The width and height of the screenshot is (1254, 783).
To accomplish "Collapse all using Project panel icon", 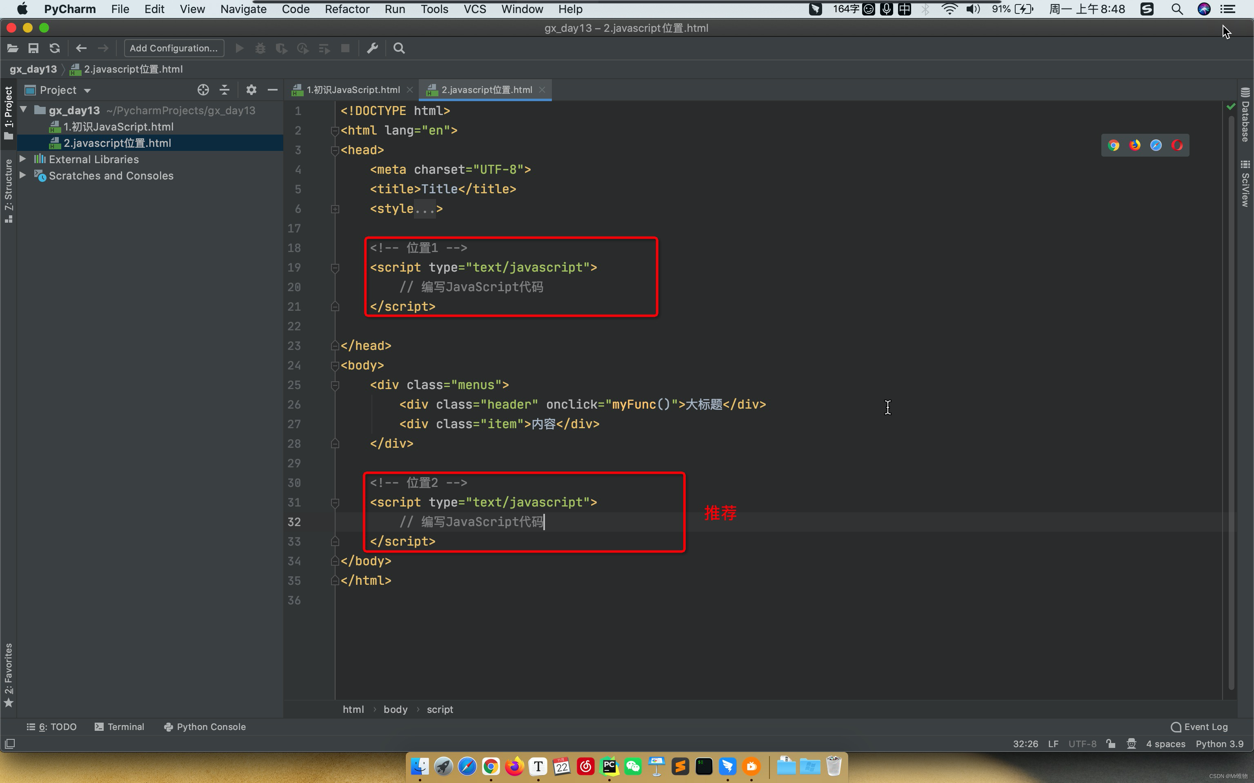I will [x=225, y=90].
